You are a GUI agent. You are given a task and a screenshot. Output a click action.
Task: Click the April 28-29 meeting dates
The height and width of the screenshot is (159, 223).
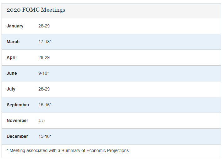44,57
